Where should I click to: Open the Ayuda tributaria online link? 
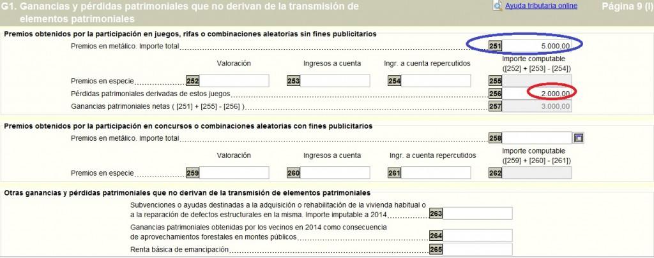(x=541, y=6)
